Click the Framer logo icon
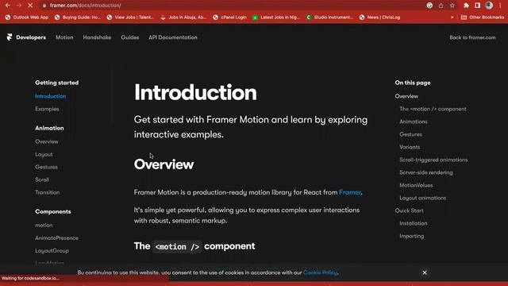The image size is (508, 286). click(10, 37)
